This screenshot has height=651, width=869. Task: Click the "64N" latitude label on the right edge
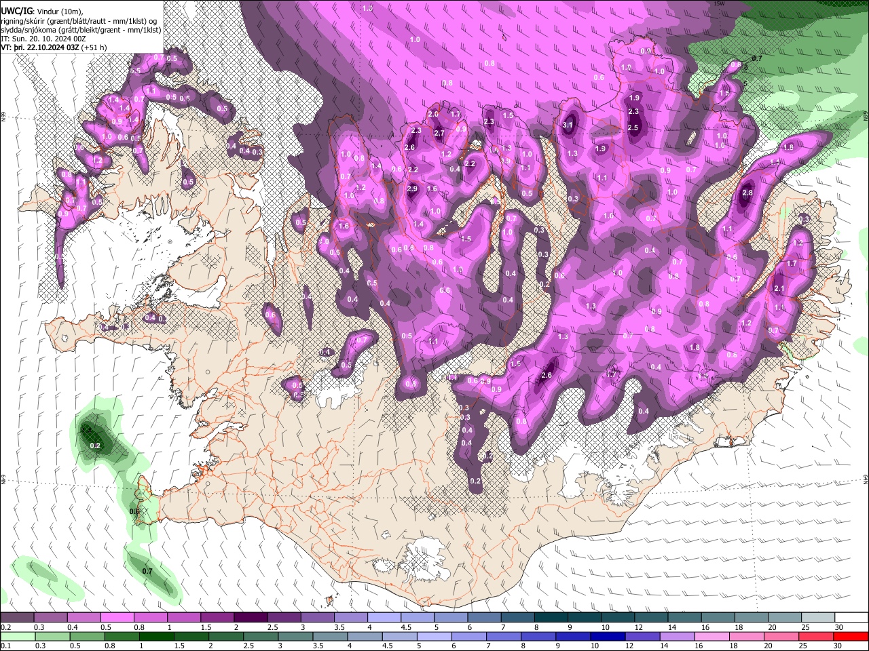click(x=866, y=479)
